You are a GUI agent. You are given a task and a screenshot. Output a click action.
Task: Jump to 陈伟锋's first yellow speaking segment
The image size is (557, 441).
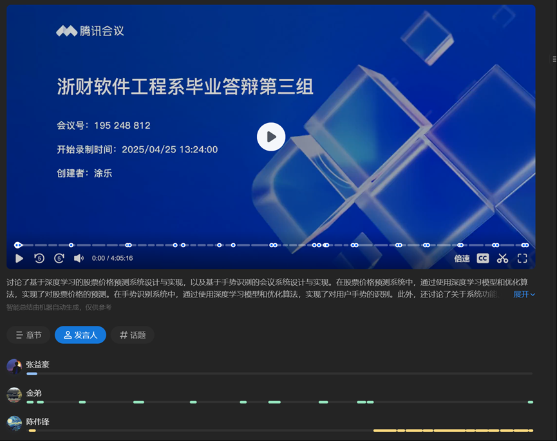pyautogui.click(x=32, y=430)
